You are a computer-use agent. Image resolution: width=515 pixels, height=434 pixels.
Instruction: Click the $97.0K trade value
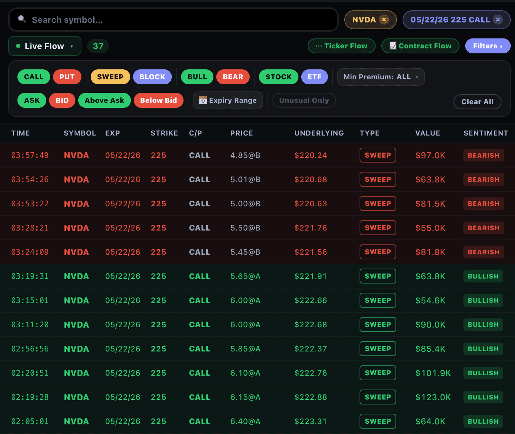pos(430,155)
